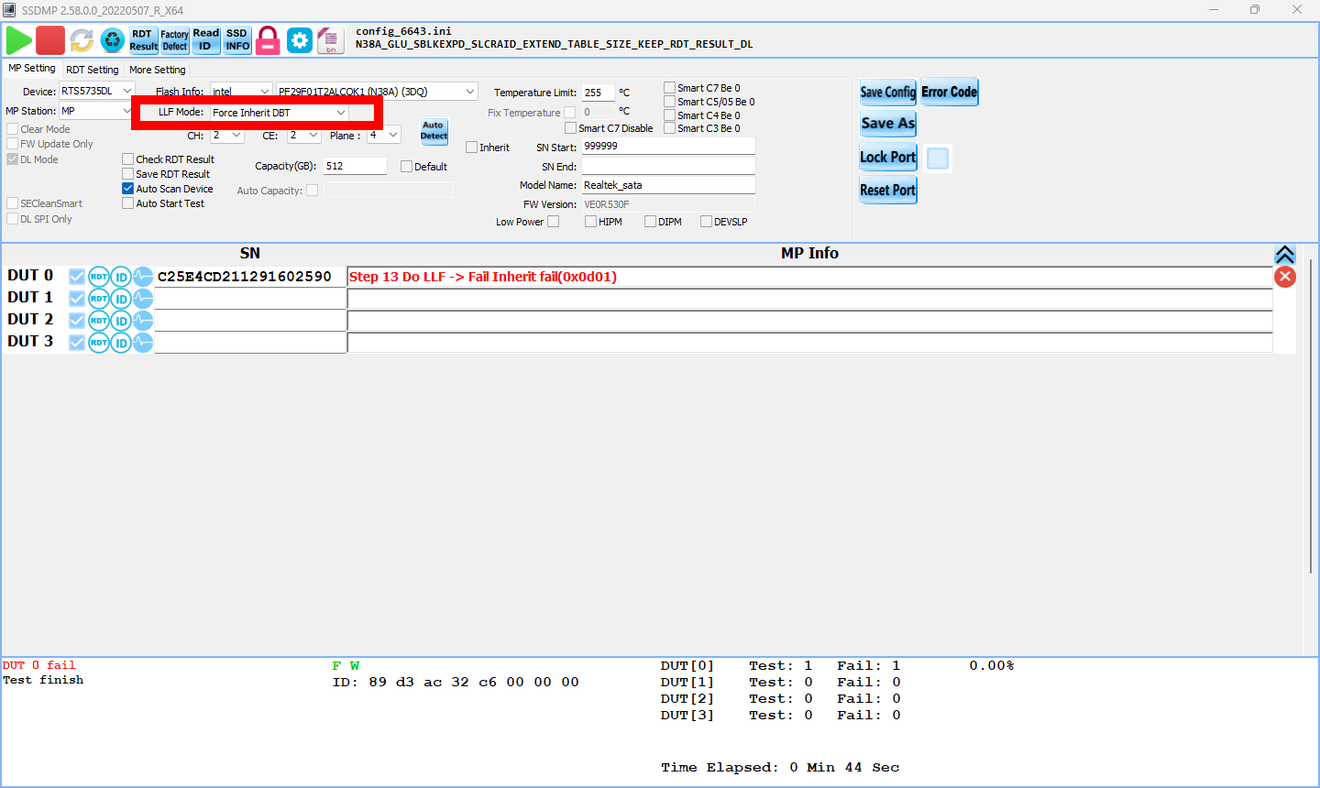Image resolution: width=1320 pixels, height=788 pixels.
Task: Click the red Stop square icon
Action: click(x=50, y=40)
